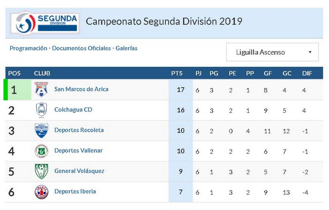This screenshot has height=210, width=329.
Task: Open the Galerías link
Action: click(x=126, y=48)
